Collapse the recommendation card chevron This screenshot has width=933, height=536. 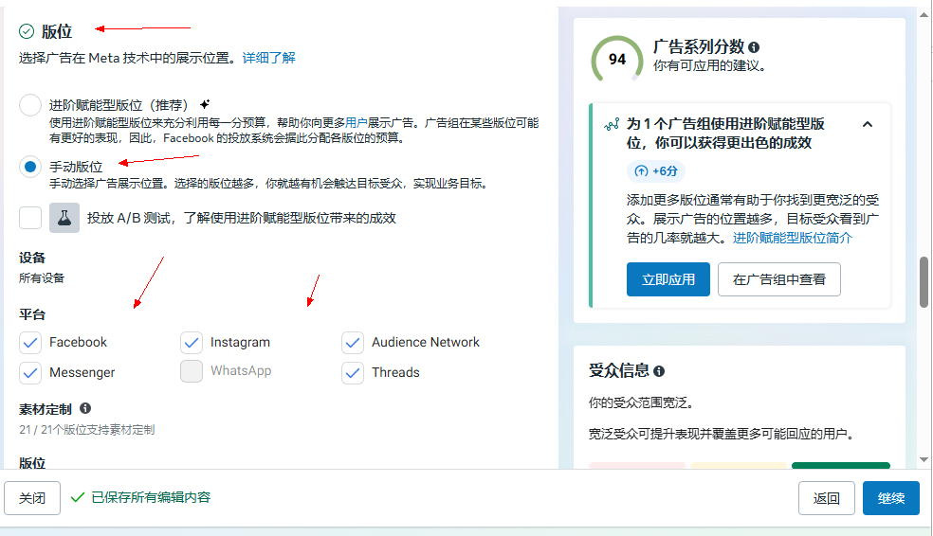867,125
